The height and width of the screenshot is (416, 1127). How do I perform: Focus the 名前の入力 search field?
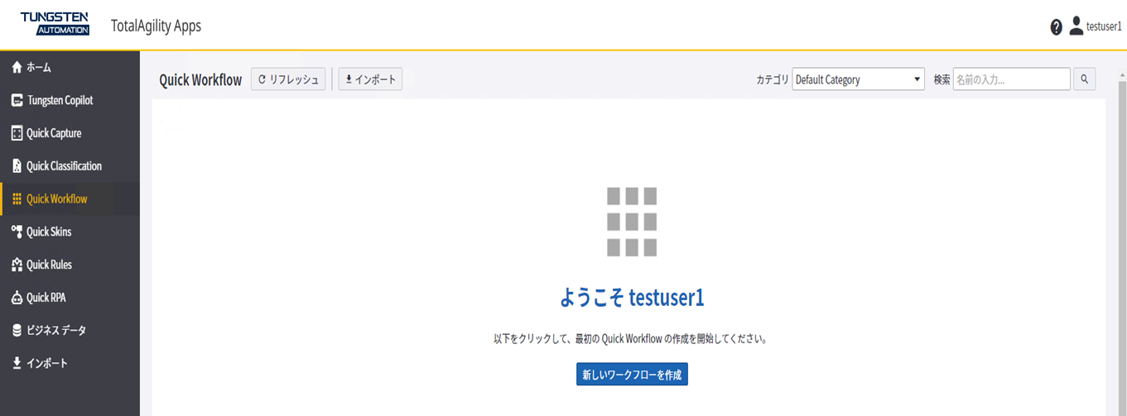tap(1011, 79)
